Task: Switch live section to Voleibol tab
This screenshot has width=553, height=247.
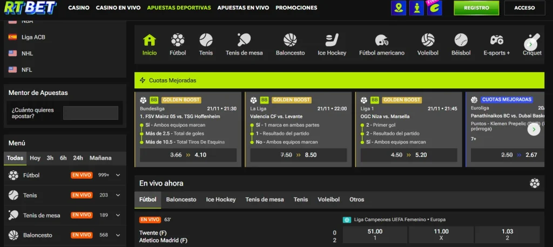Action: [329, 200]
